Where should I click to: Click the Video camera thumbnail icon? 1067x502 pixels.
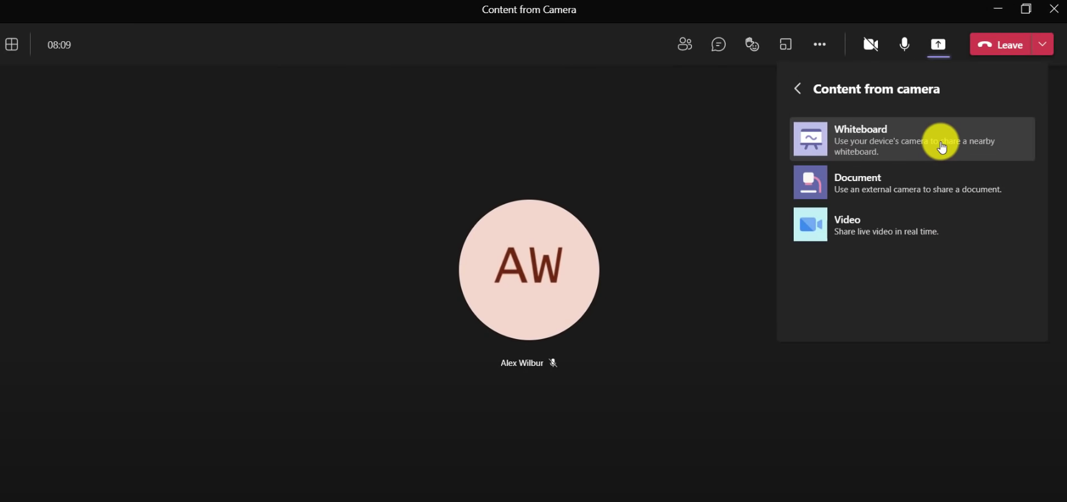pos(810,224)
